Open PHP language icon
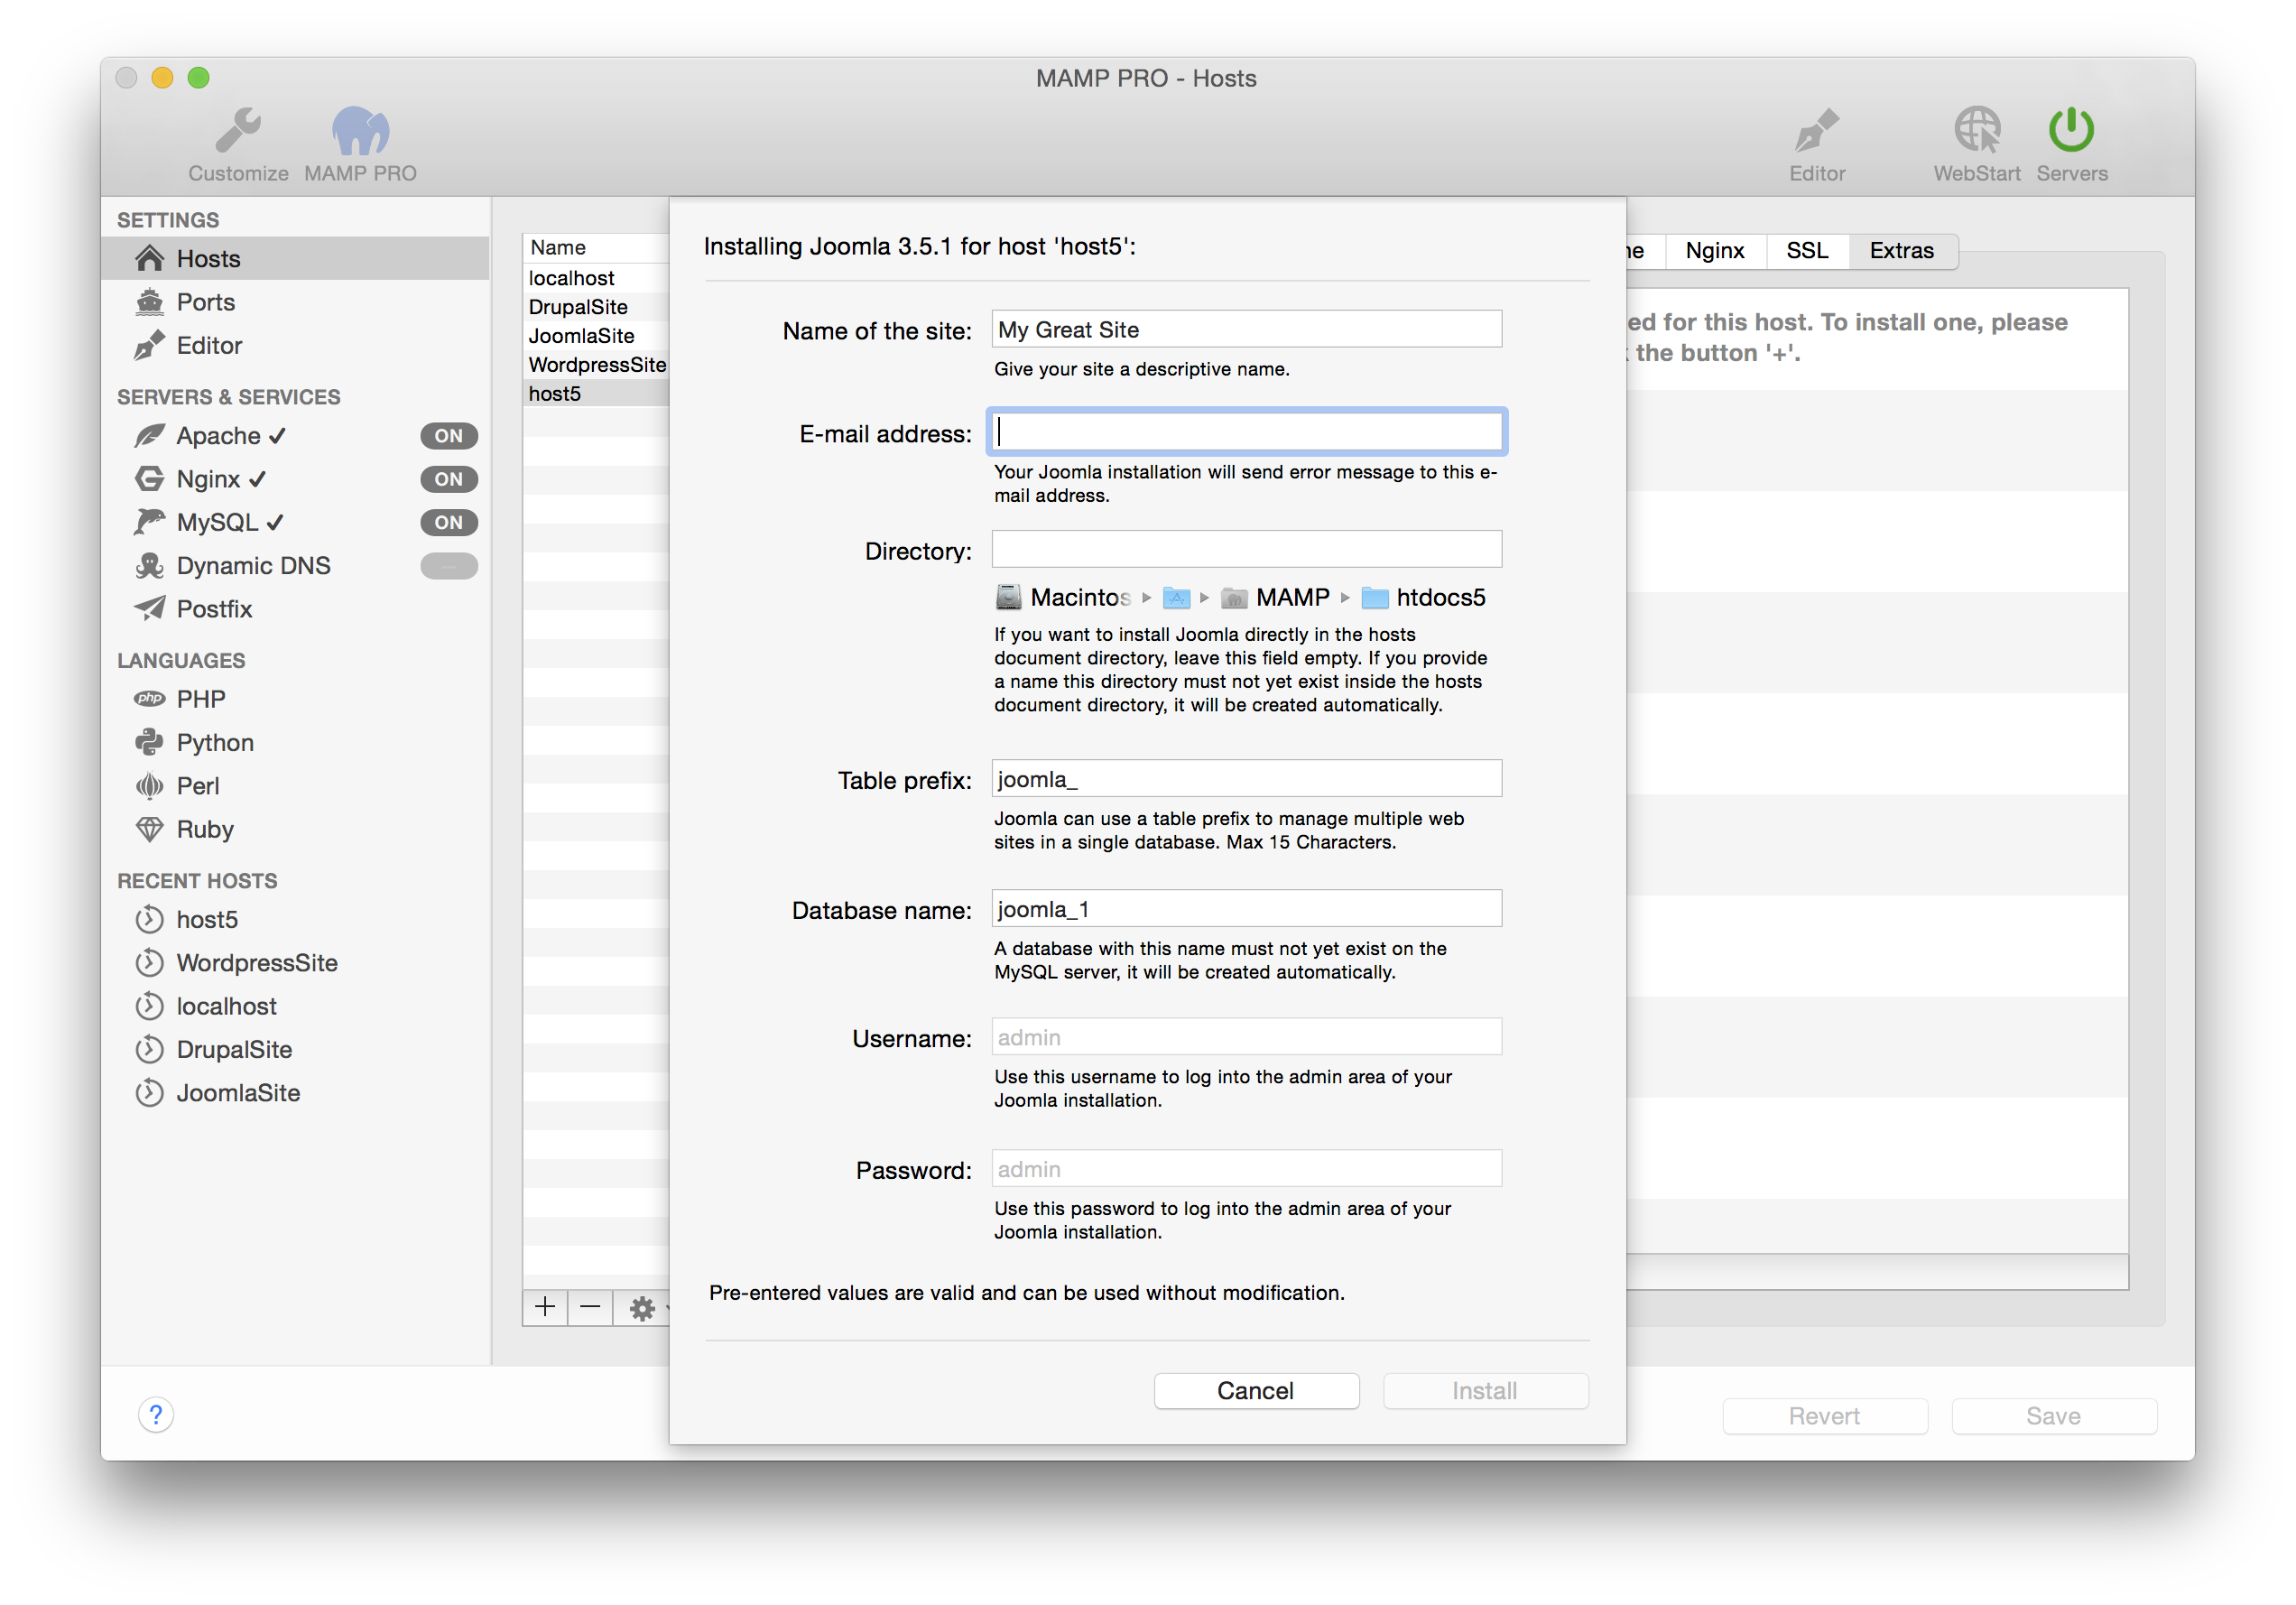Image resolution: width=2296 pixels, height=1605 pixels. coord(150,699)
